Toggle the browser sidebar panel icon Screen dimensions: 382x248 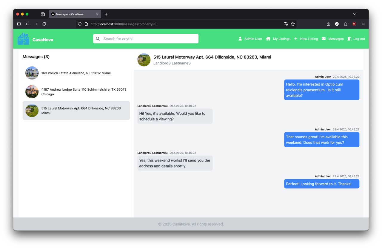19,24
